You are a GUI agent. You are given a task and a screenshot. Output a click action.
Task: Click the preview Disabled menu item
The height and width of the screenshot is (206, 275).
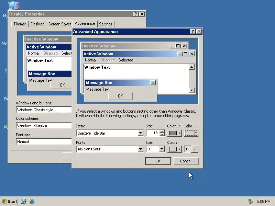coord(108,60)
